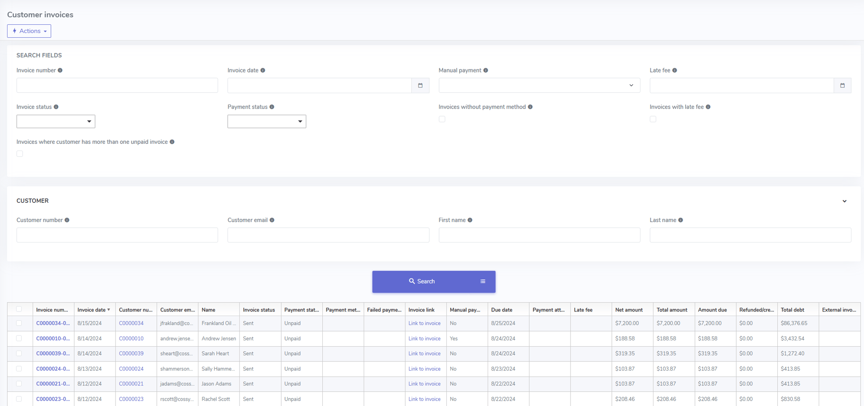Open invoice C0000034-0... link
Viewport: 864px width, 406px height.
tap(53, 323)
